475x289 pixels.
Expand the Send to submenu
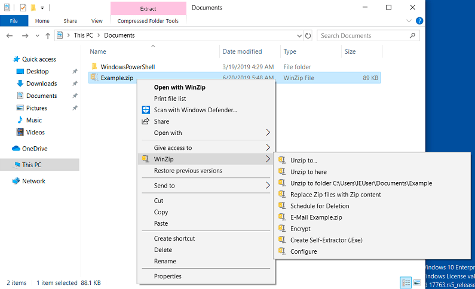pyautogui.click(x=268, y=186)
